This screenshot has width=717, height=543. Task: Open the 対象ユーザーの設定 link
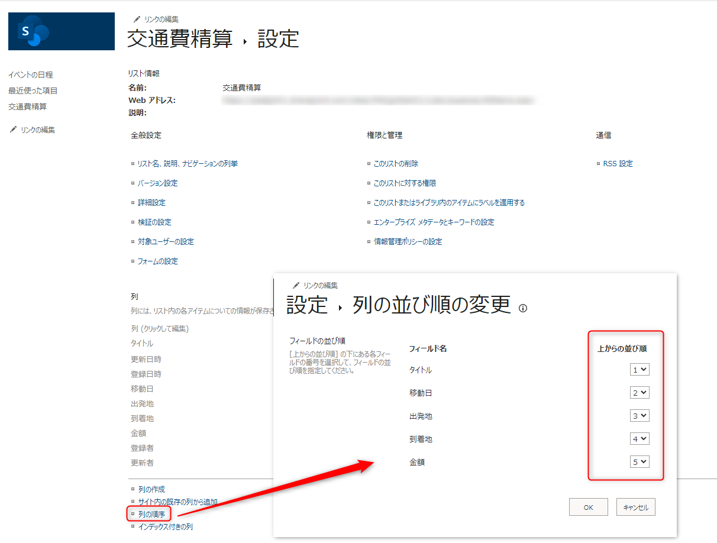pos(166,241)
